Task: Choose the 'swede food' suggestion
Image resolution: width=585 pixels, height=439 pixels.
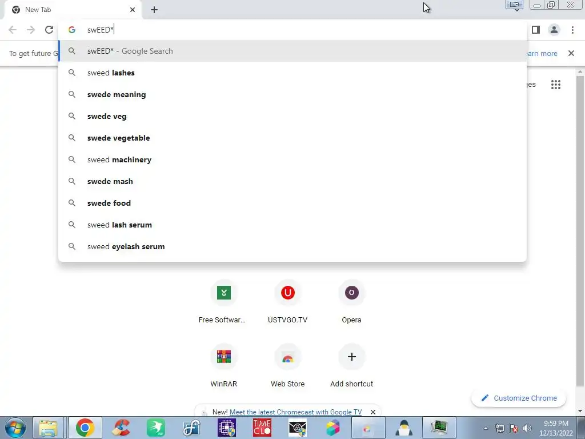Action: click(x=292, y=203)
